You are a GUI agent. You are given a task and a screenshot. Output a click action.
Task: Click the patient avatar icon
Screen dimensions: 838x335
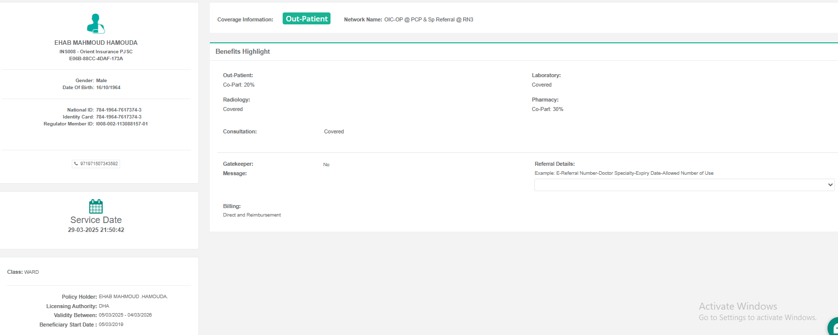click(x=96, y=24)
